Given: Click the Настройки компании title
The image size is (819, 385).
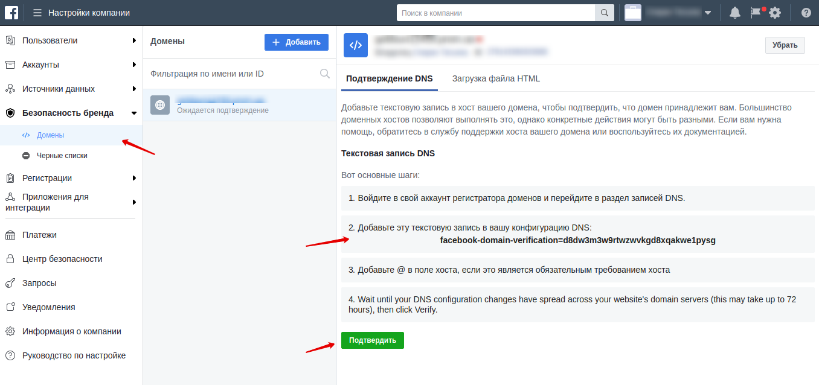Looking at the screenshot, I should (x=89, y=13).
